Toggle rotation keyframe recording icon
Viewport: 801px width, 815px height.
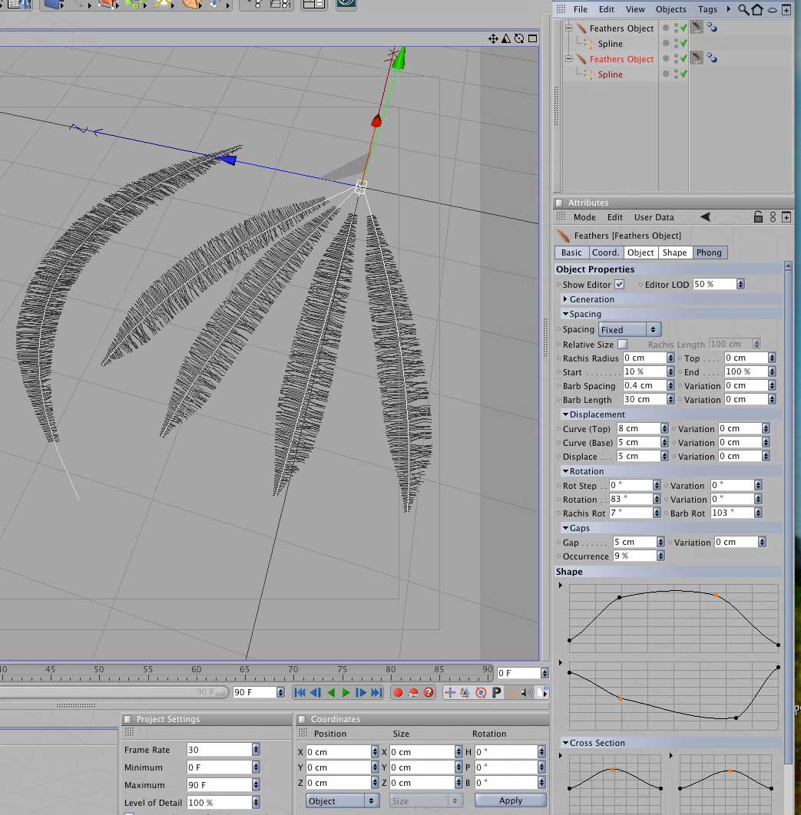coord(481,692)
